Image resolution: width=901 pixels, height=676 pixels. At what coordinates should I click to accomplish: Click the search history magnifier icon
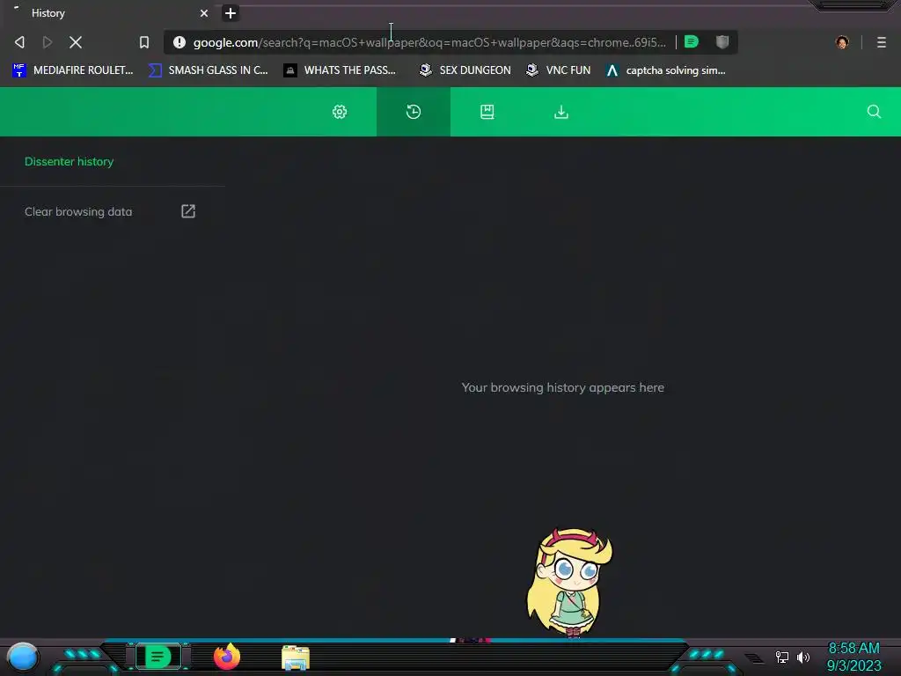pos(874,112)
